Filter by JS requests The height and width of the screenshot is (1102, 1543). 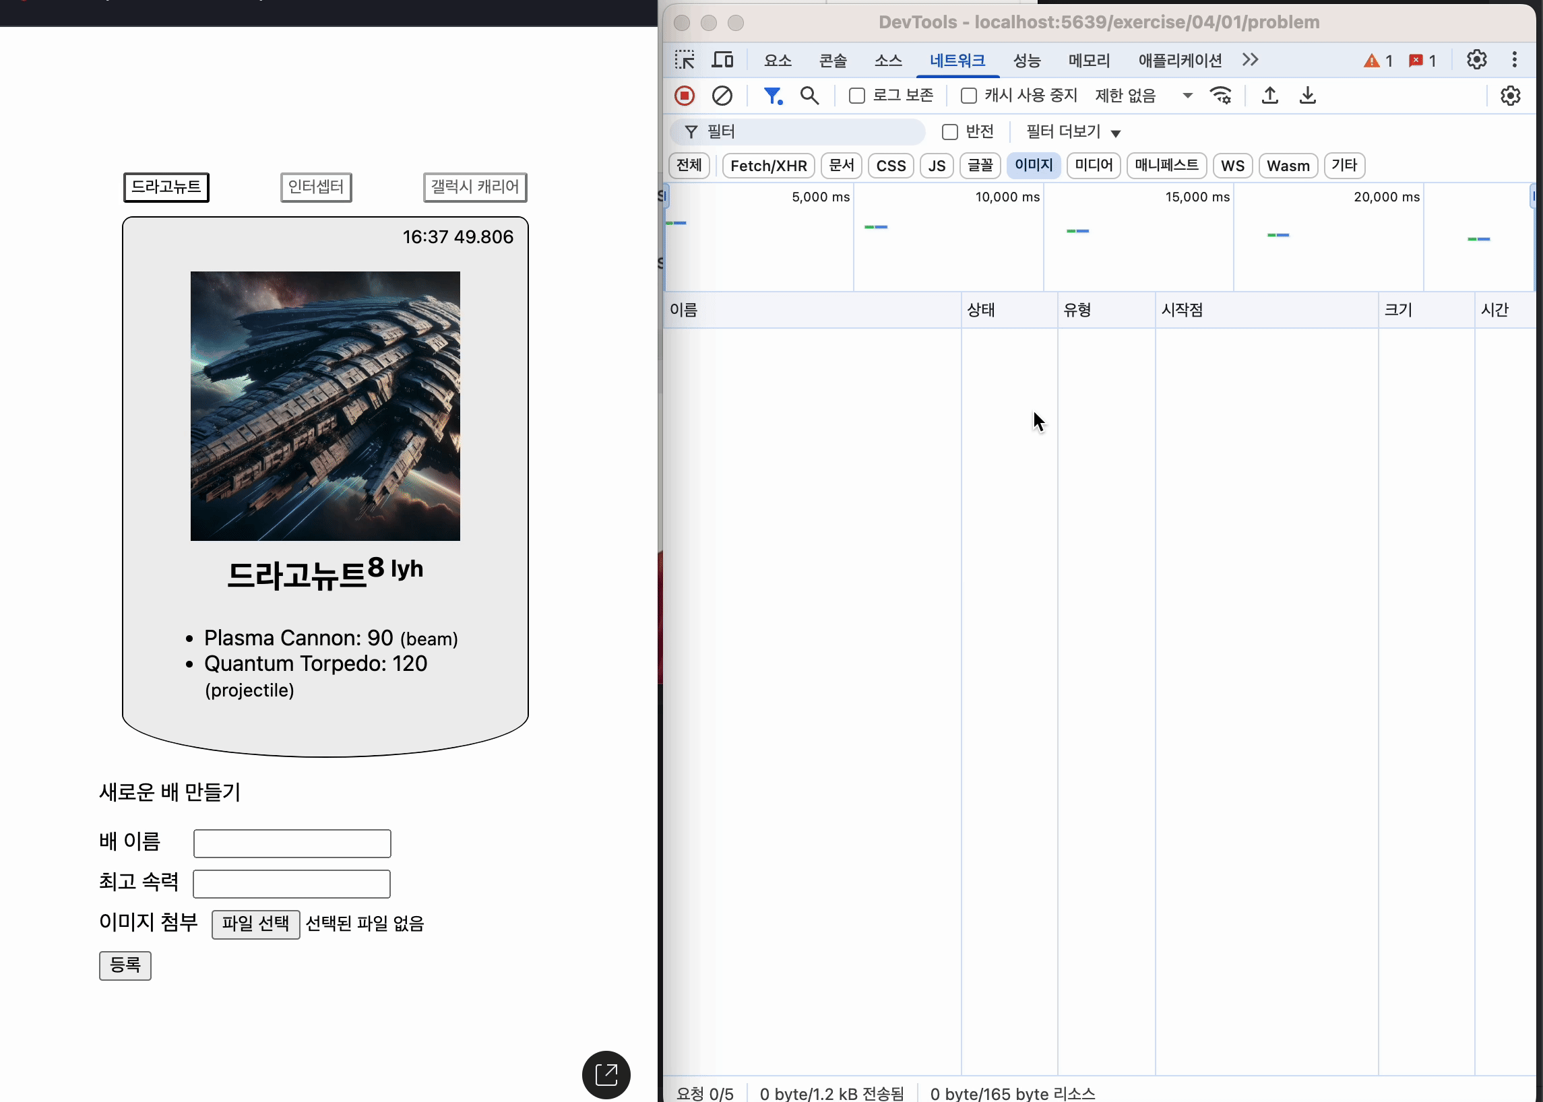pyautogui.click(x=937, y=166)
